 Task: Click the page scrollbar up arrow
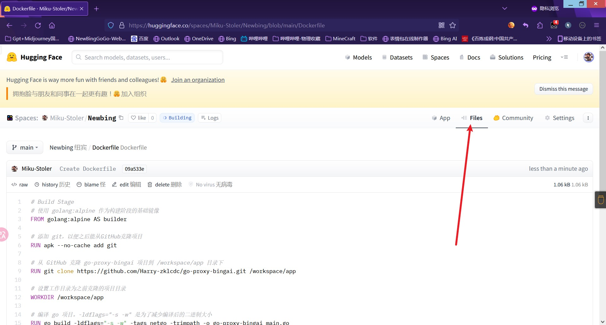click(603, 48)
